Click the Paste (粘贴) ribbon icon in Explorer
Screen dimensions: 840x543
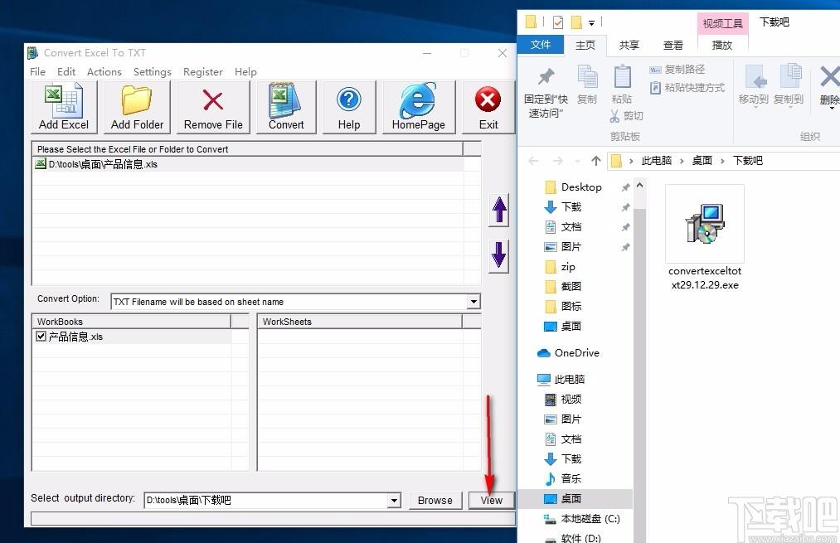click(x=622, y=76)
